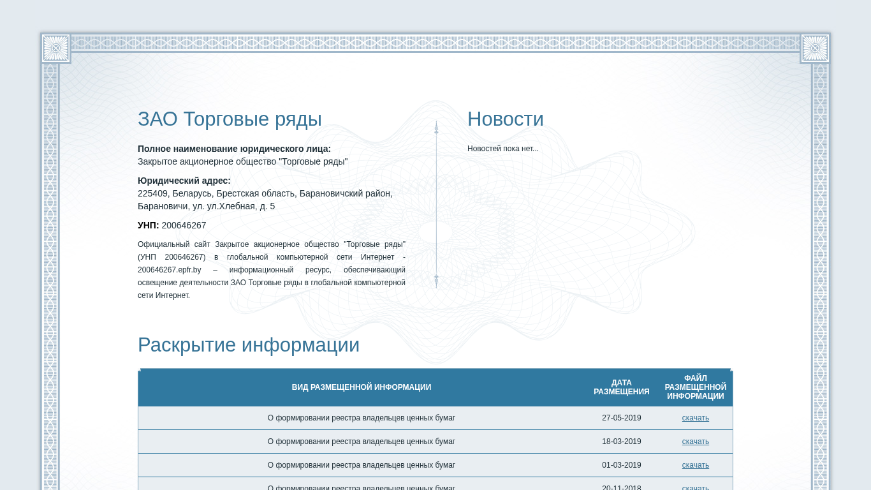The width and height of the screenshot is (871, 490).
Task: Click the 27-05-2019 date cell
Action: coord(621,418)
